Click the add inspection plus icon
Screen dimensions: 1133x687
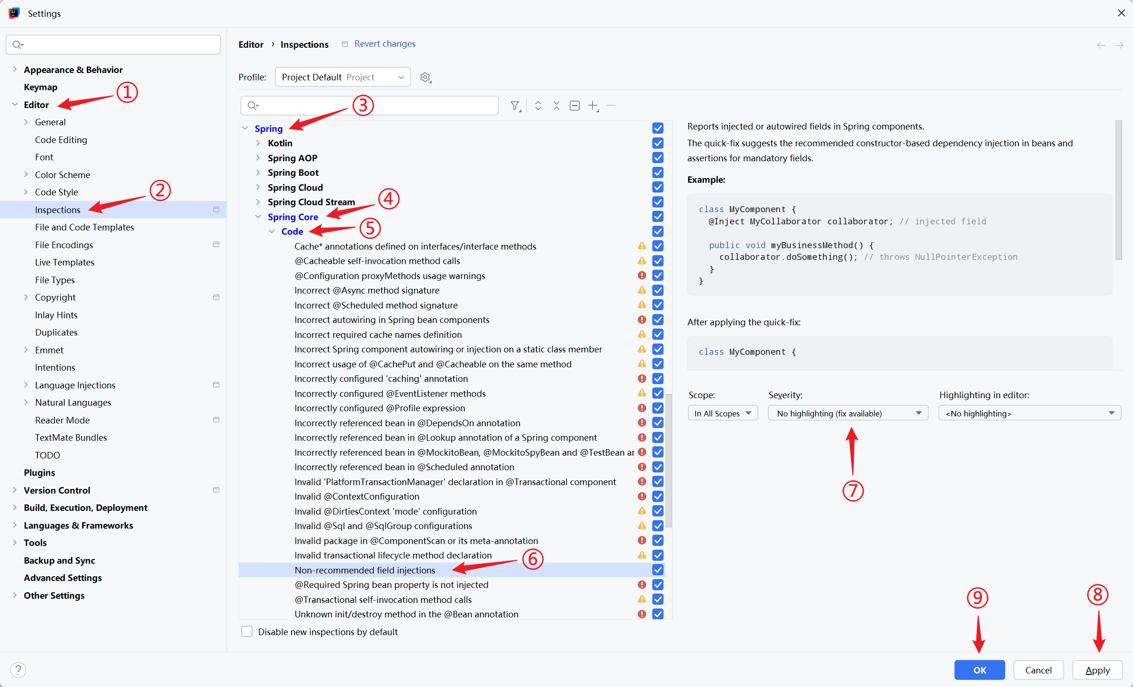coord(593,106)
